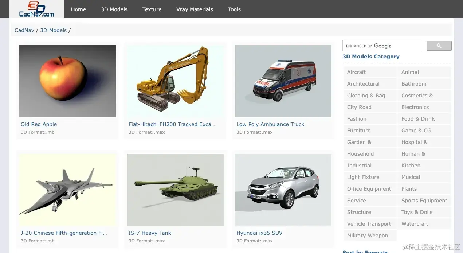
Task: Select the Electronics category
Action: 424,107
